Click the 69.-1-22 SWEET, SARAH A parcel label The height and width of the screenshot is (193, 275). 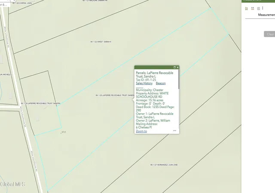tap(101, 42)
